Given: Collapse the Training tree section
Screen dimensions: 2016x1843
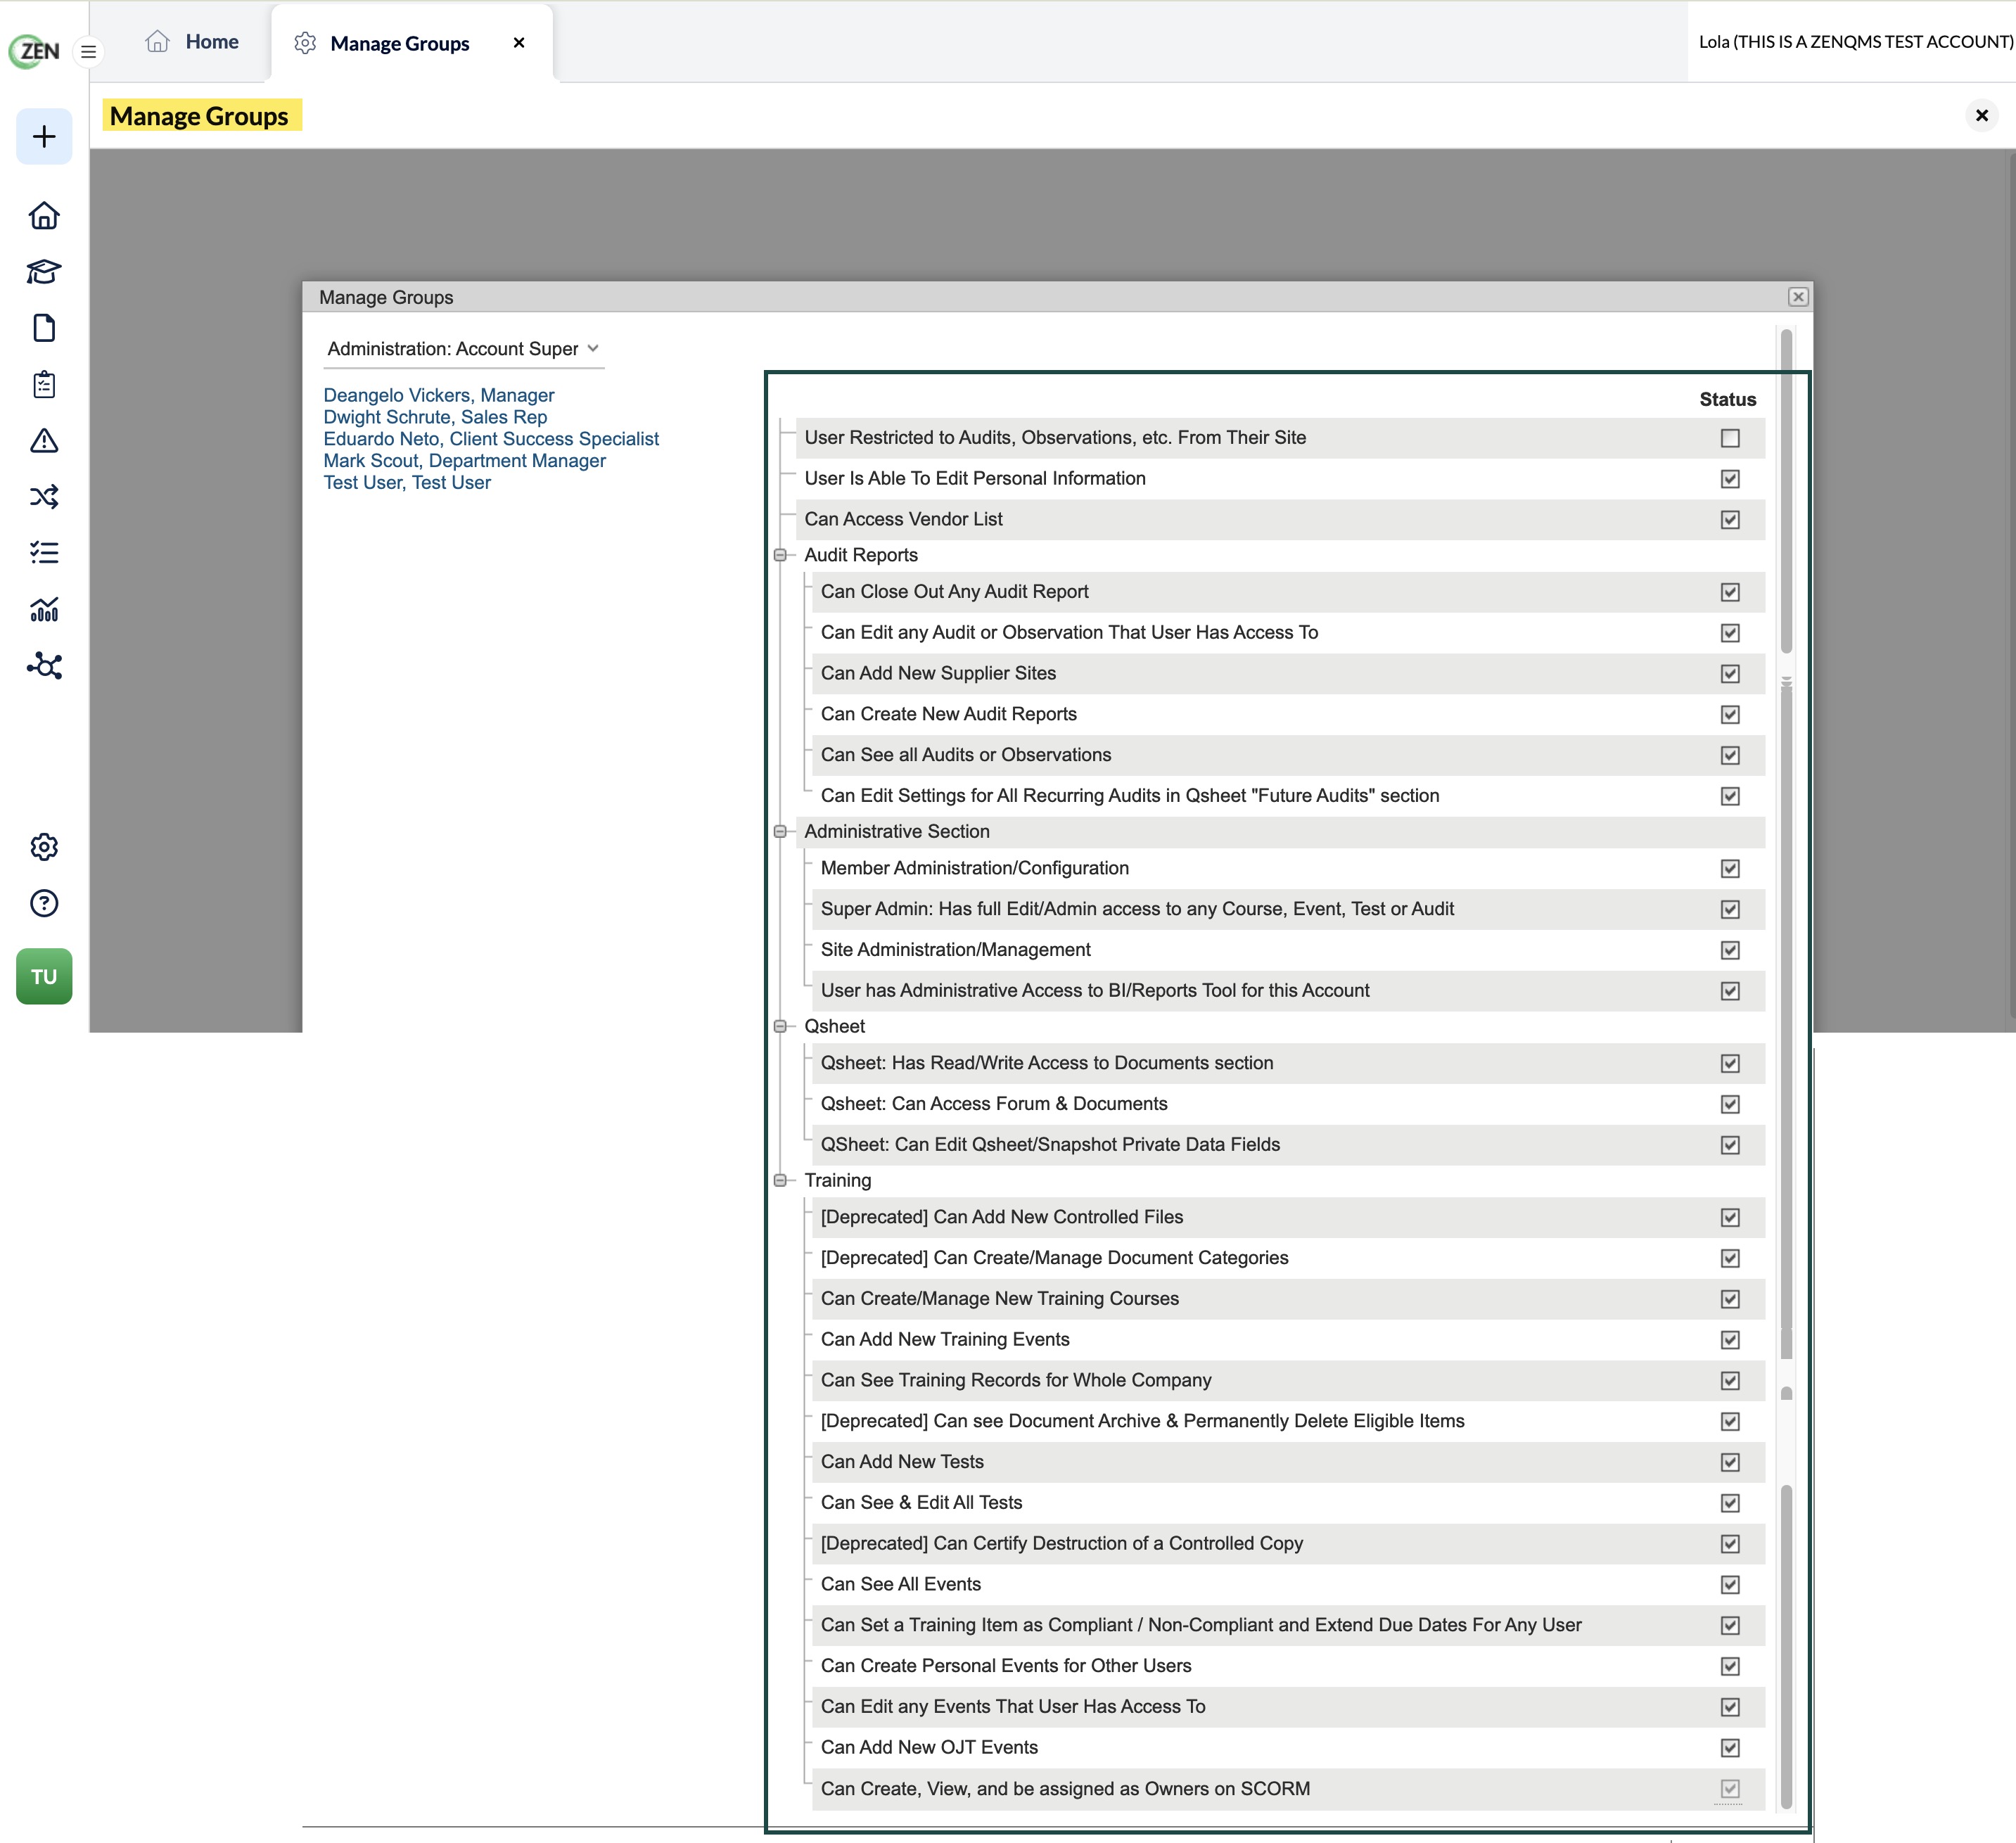Looking at the screenshot, I should click(x=780, y=1180).
